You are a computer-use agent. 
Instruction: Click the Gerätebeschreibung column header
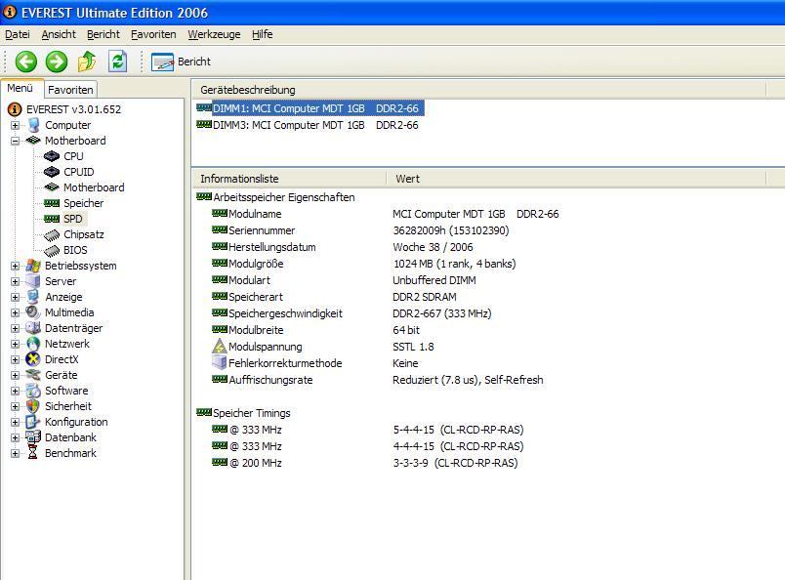pos(478,90)
